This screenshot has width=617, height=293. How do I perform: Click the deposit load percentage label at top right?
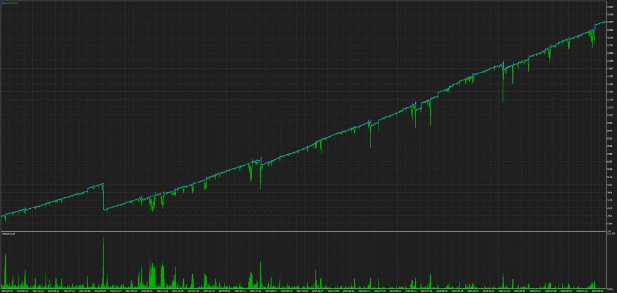611,234
